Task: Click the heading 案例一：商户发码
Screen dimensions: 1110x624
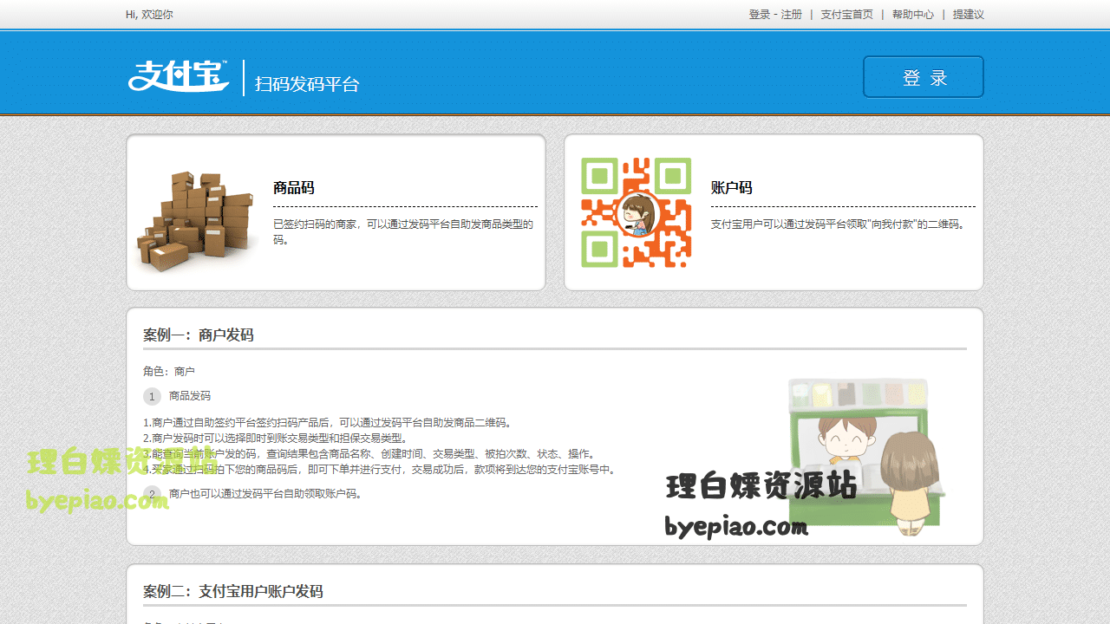Action: point(199,335)
